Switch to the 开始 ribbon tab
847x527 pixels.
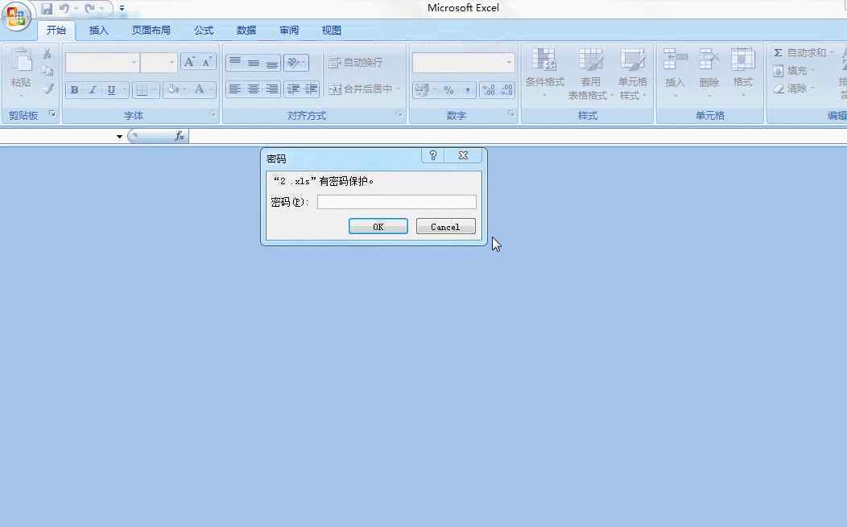56,31
